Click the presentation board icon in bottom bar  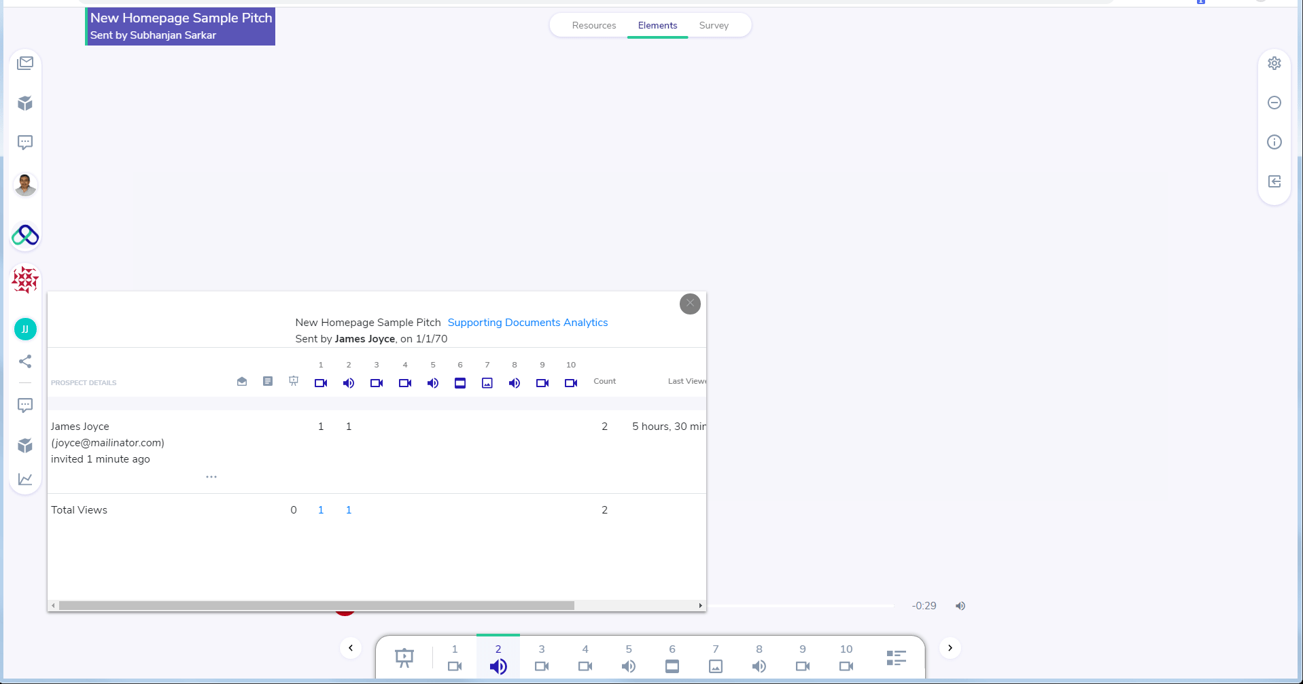(404, 658)
